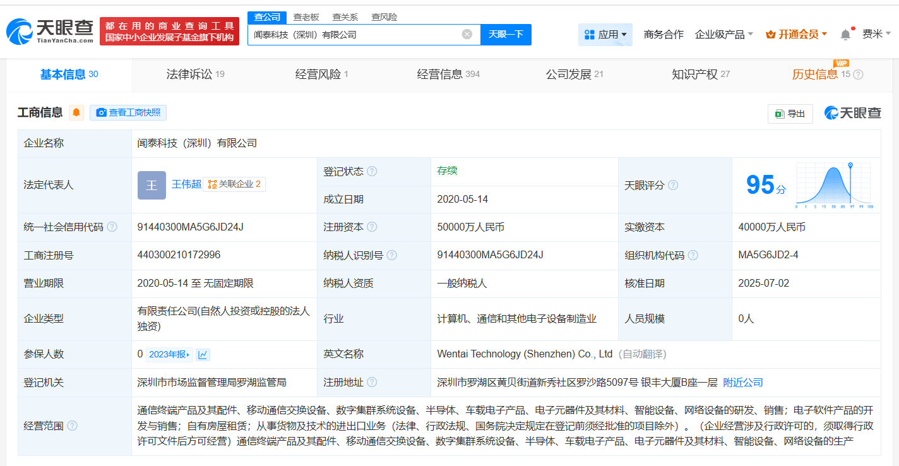The image size is (899, 466).
Task: Click 40000万人民币 paid-in capital value
Action: coord(771,227)
